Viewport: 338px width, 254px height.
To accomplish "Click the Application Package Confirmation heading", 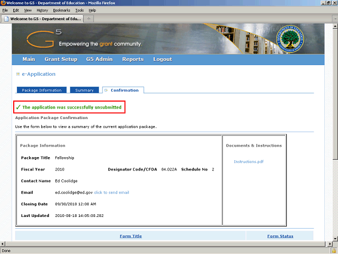I will coord(52,117).
